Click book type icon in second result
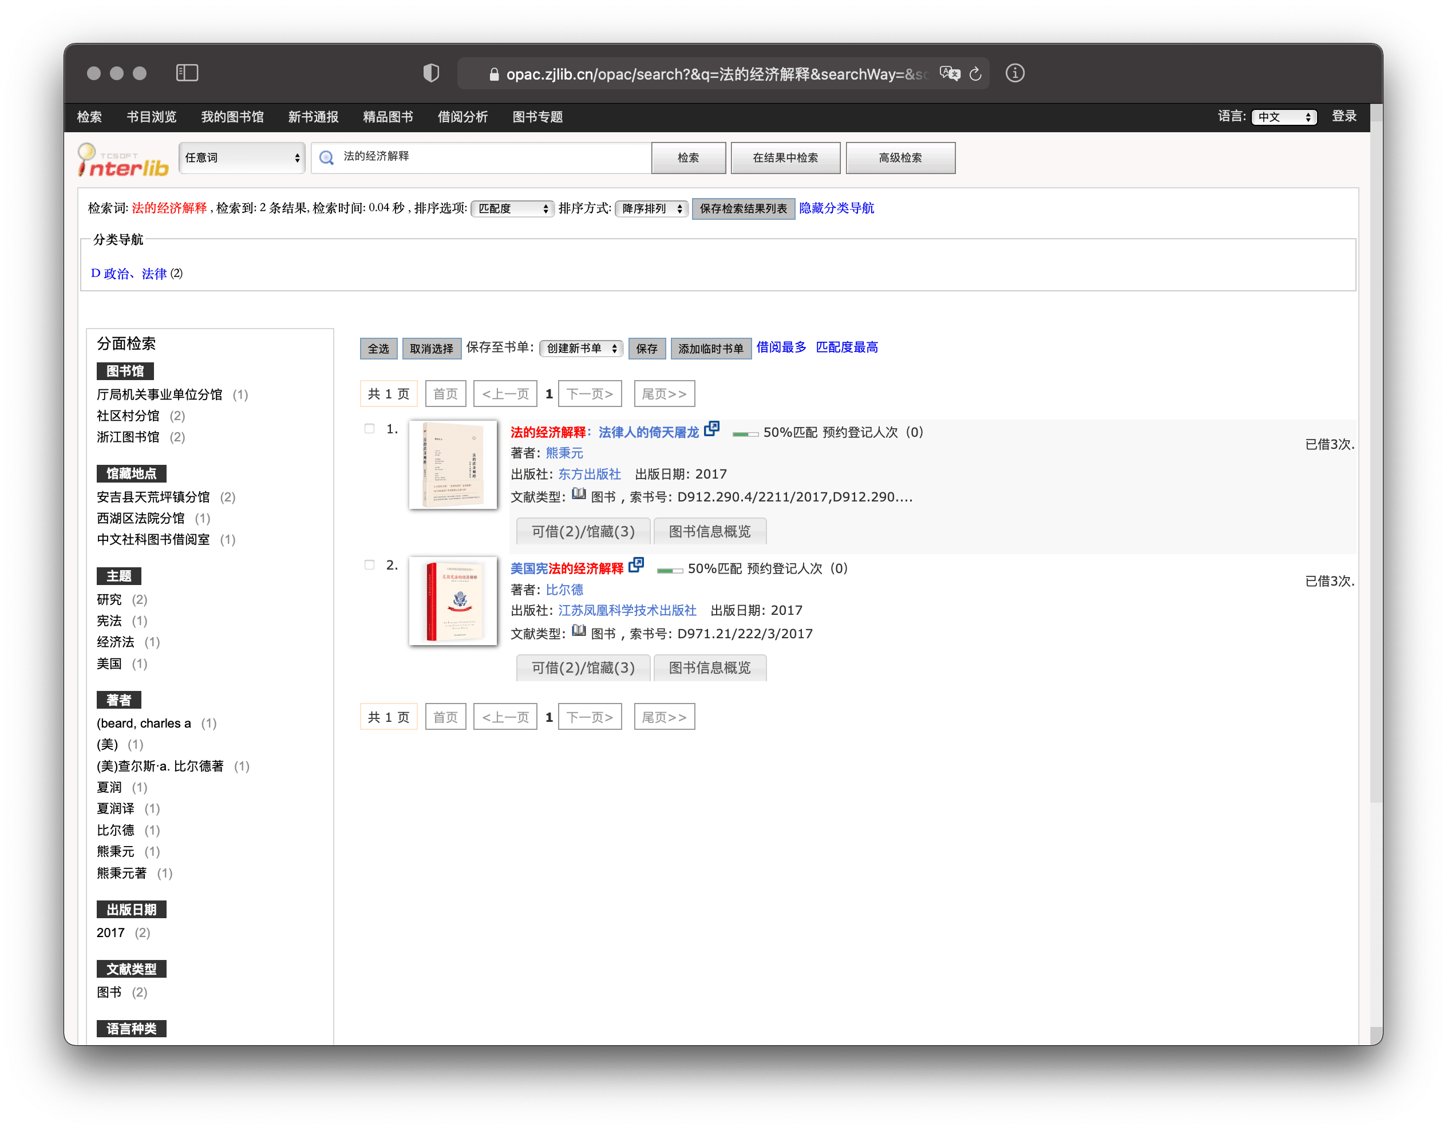 pos(579,631)
